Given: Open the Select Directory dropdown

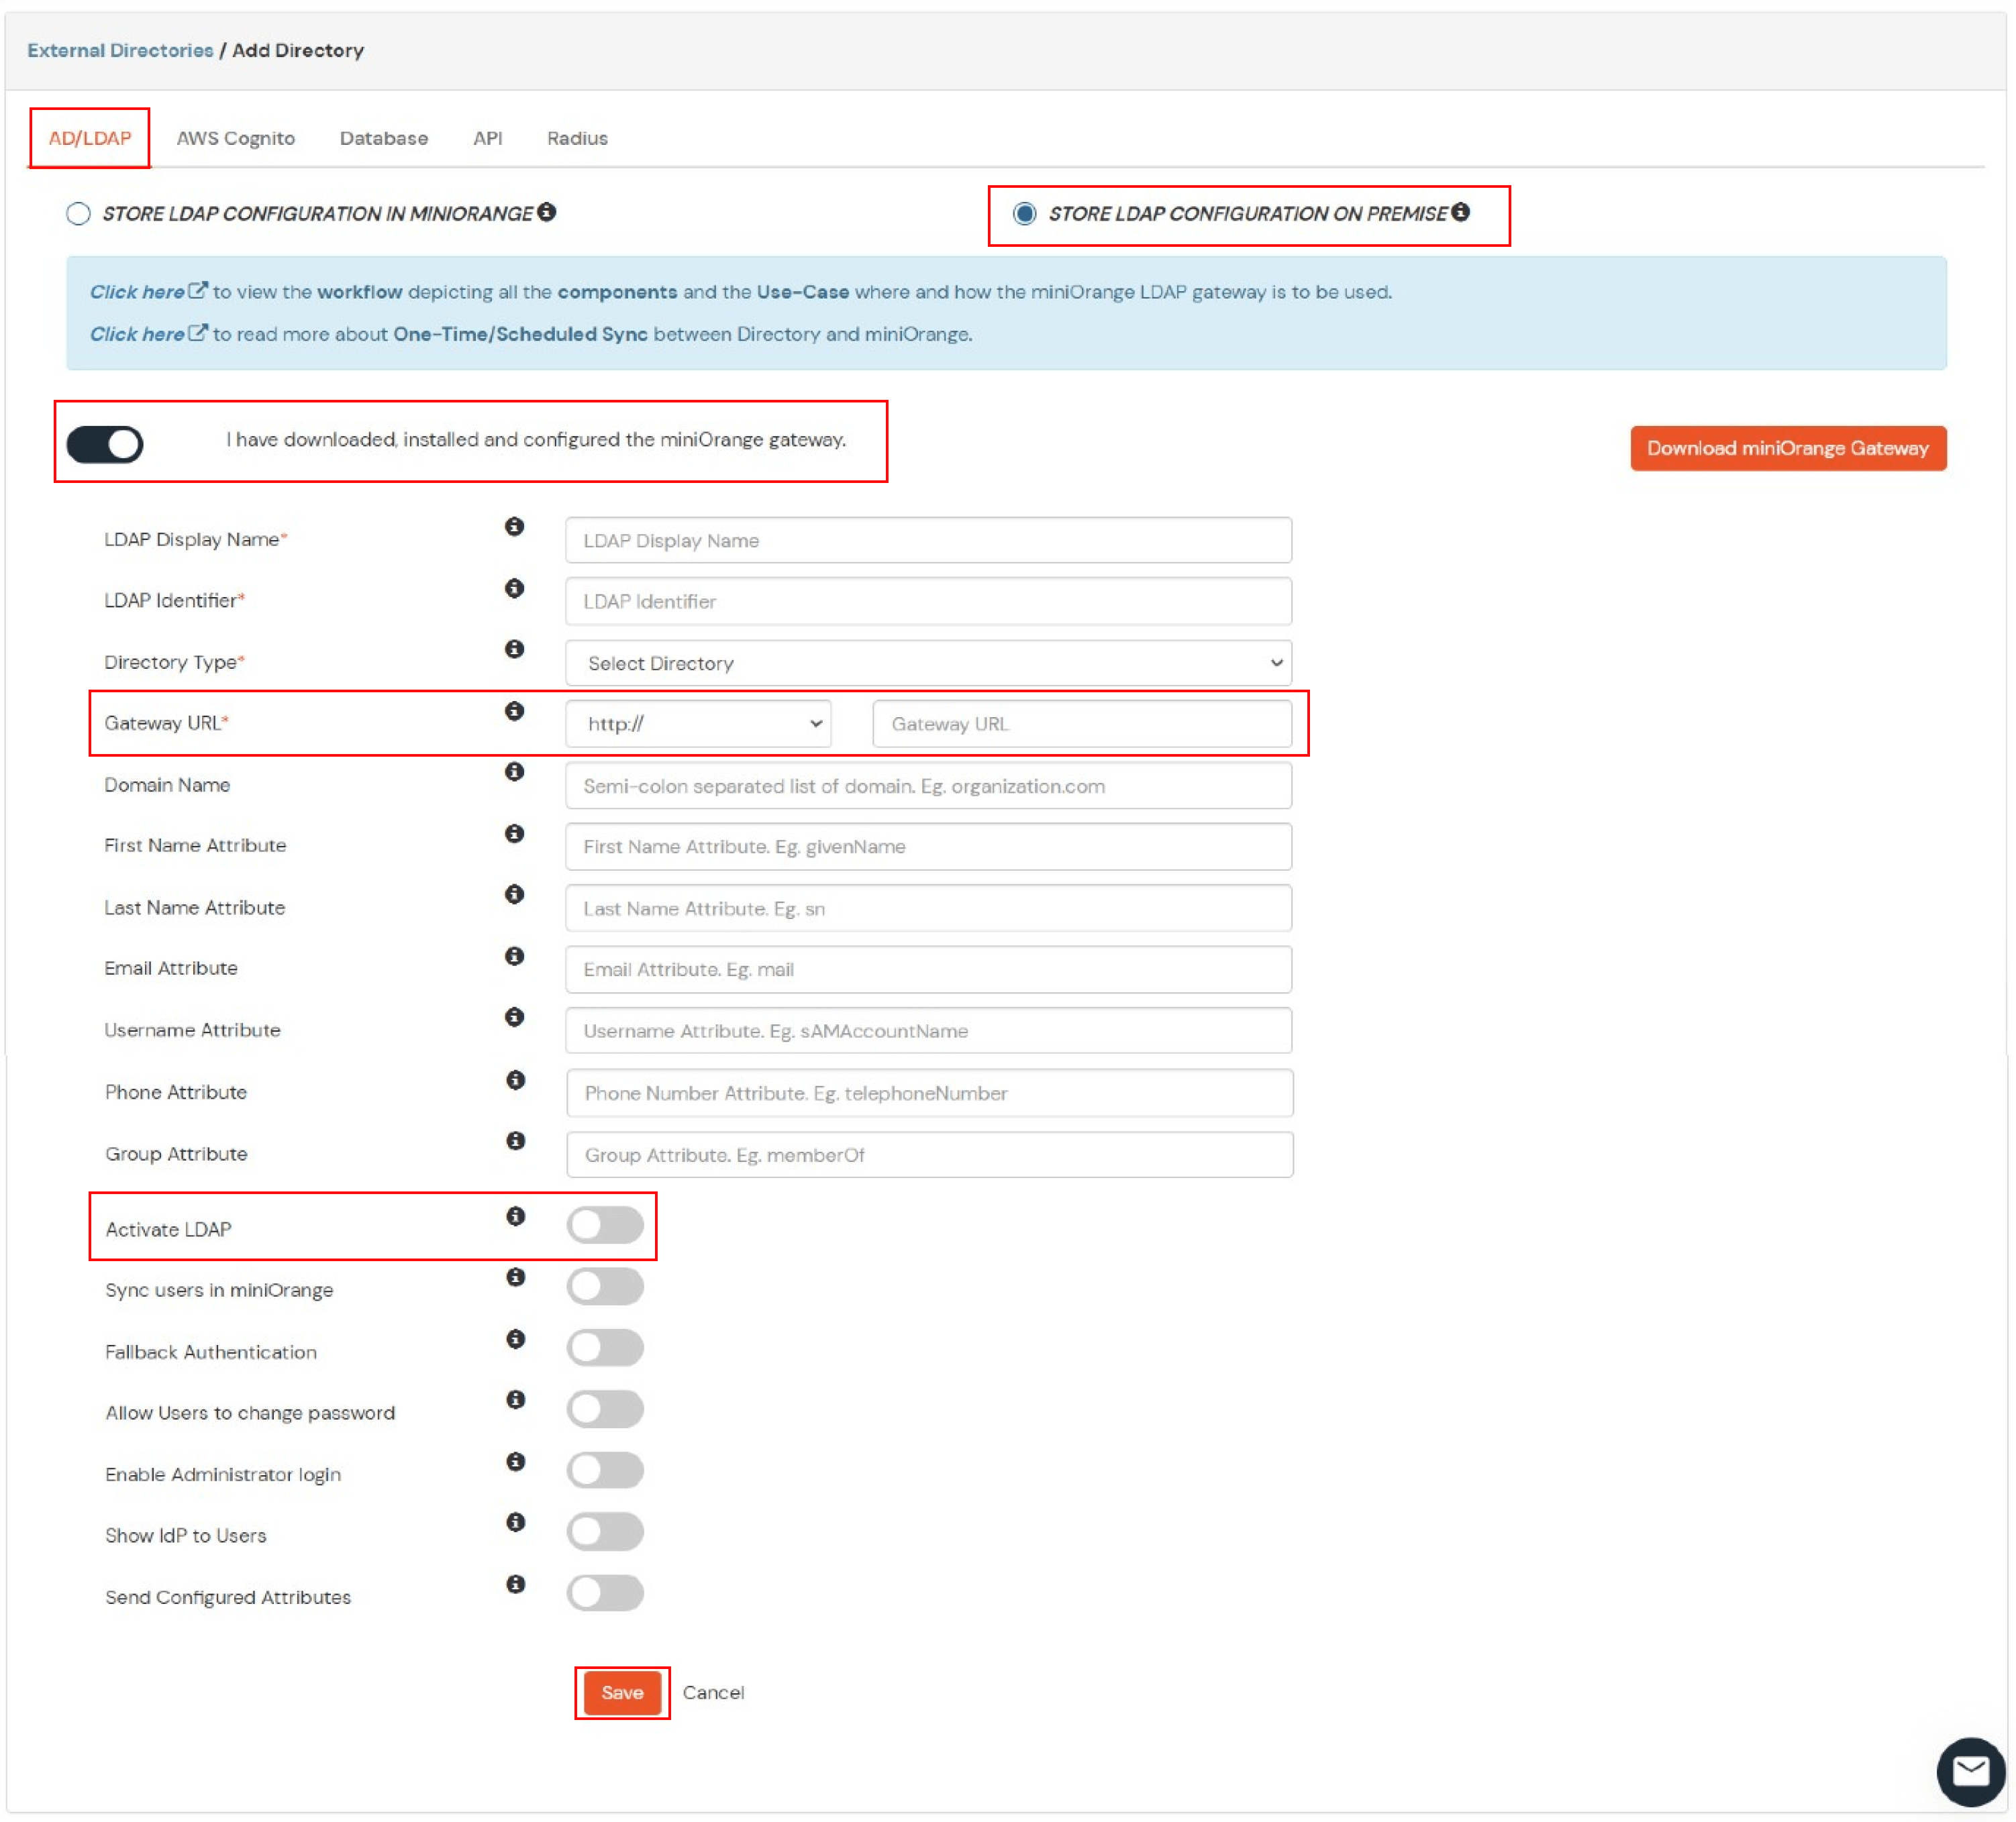Looking at the screenshot, I should (x=928, y=663).
